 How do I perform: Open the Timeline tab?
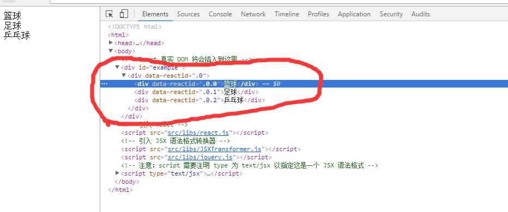[287, 14]
